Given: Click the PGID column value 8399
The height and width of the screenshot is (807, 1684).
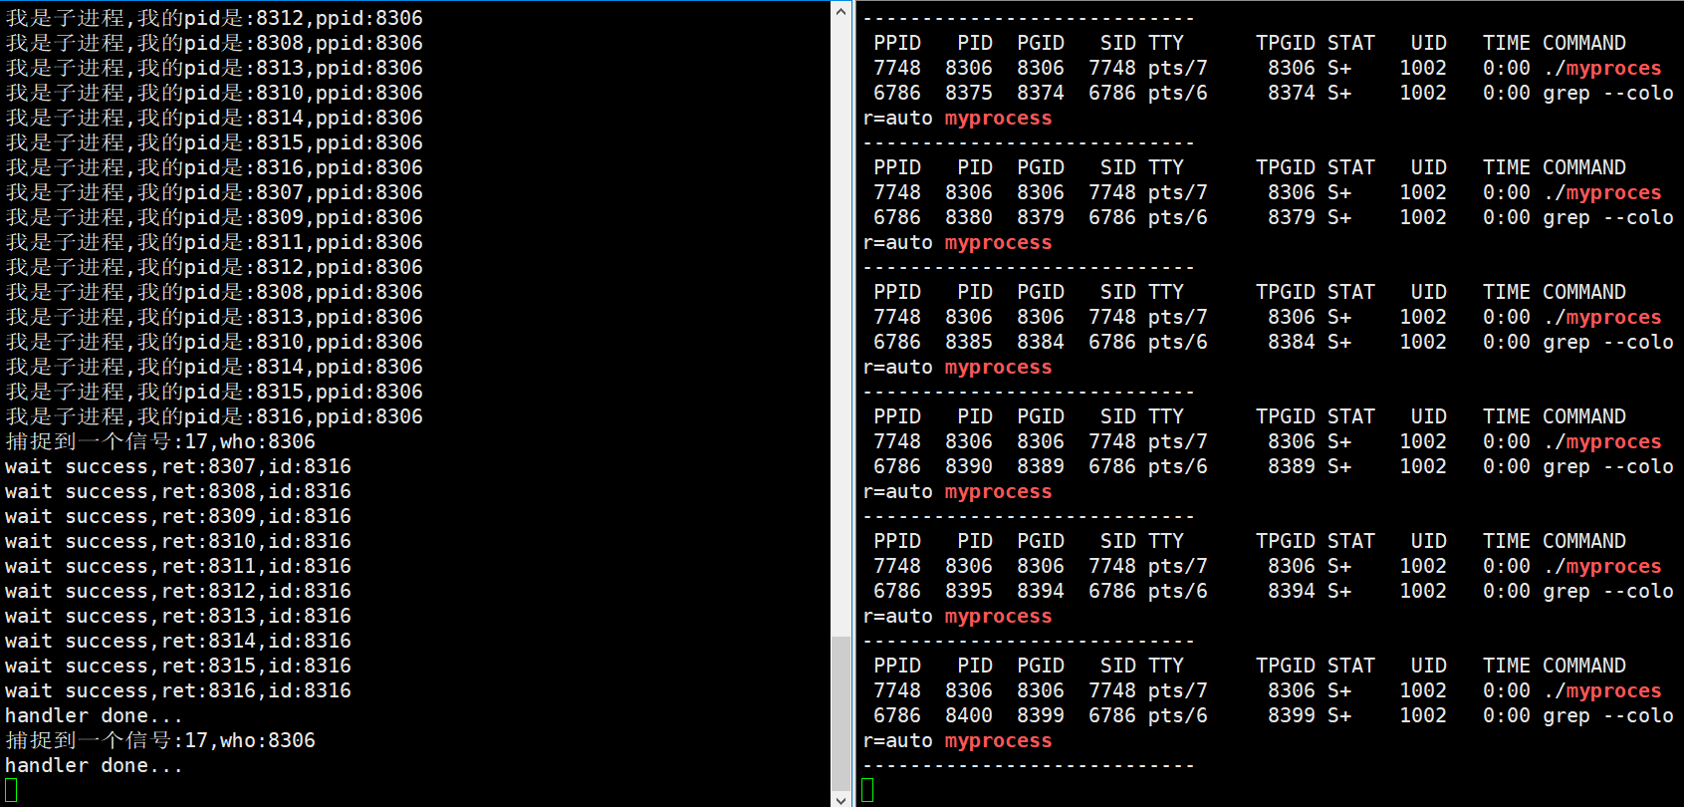Looking at the screenshot, I should pos(1041,715).
